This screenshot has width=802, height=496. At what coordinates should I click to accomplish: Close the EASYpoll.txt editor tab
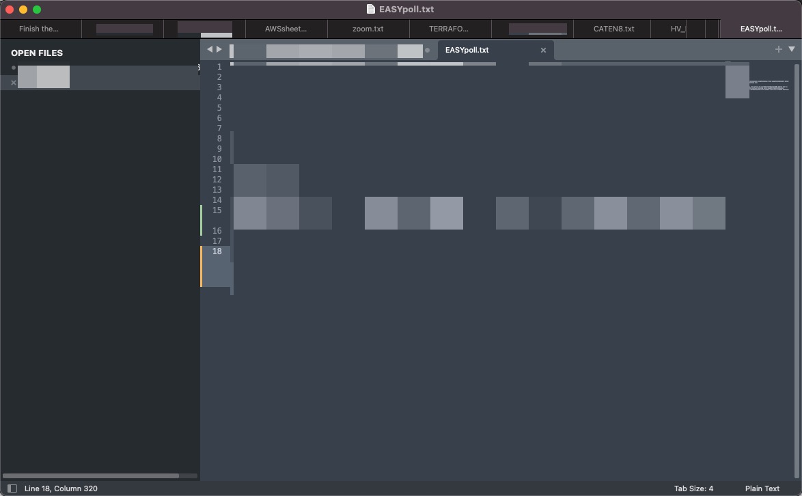(x=543, y=50)
